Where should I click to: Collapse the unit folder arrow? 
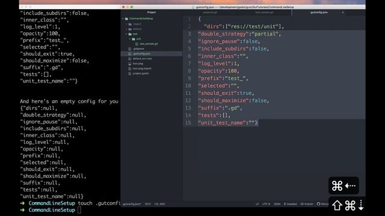pos(130,39)
